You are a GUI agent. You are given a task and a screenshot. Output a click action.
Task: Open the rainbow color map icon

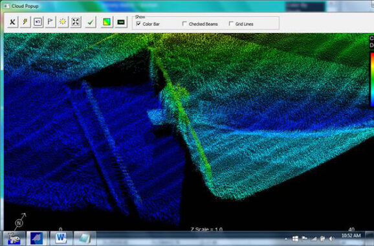pos(107,22)
